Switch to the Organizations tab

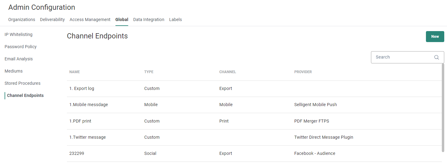click(x=22, y=20)
